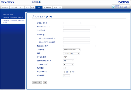Open the ファイルサイズ dropdown showing 中
131x90 pixels.
(x=69, y=64)
